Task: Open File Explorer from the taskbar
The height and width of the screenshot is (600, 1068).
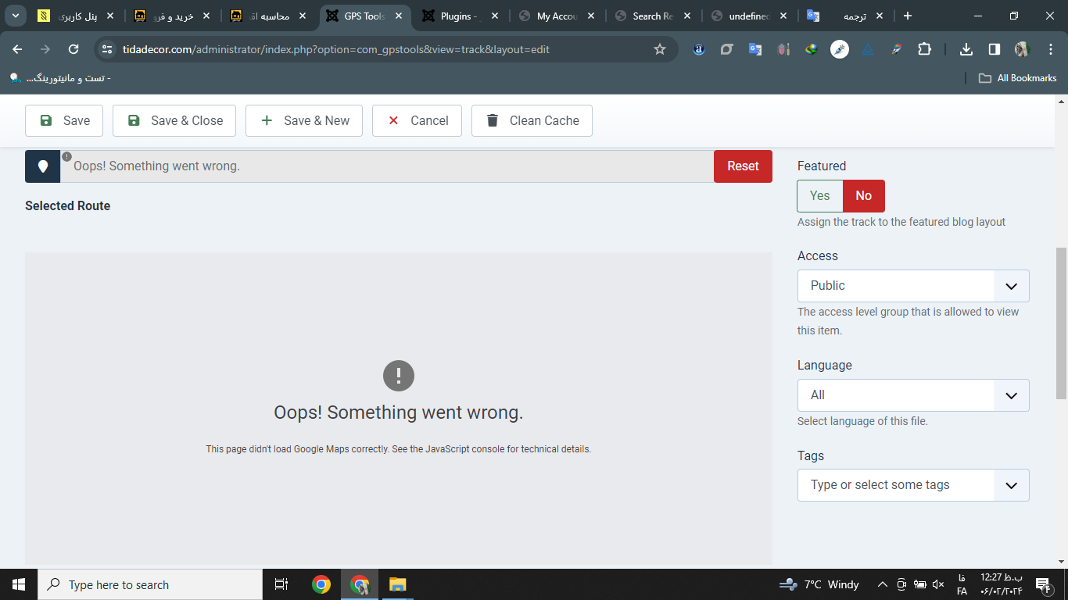Action: click(x=397, y=584)
